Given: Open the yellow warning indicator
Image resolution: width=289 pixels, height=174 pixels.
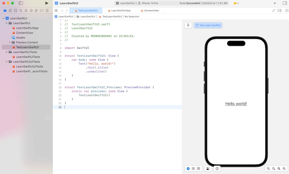Looking at the screenshot, I should tap(236, 3).
